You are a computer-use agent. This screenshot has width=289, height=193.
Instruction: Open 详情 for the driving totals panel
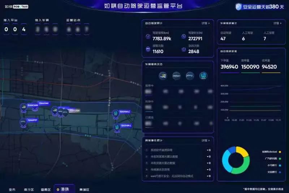point(206,23)
